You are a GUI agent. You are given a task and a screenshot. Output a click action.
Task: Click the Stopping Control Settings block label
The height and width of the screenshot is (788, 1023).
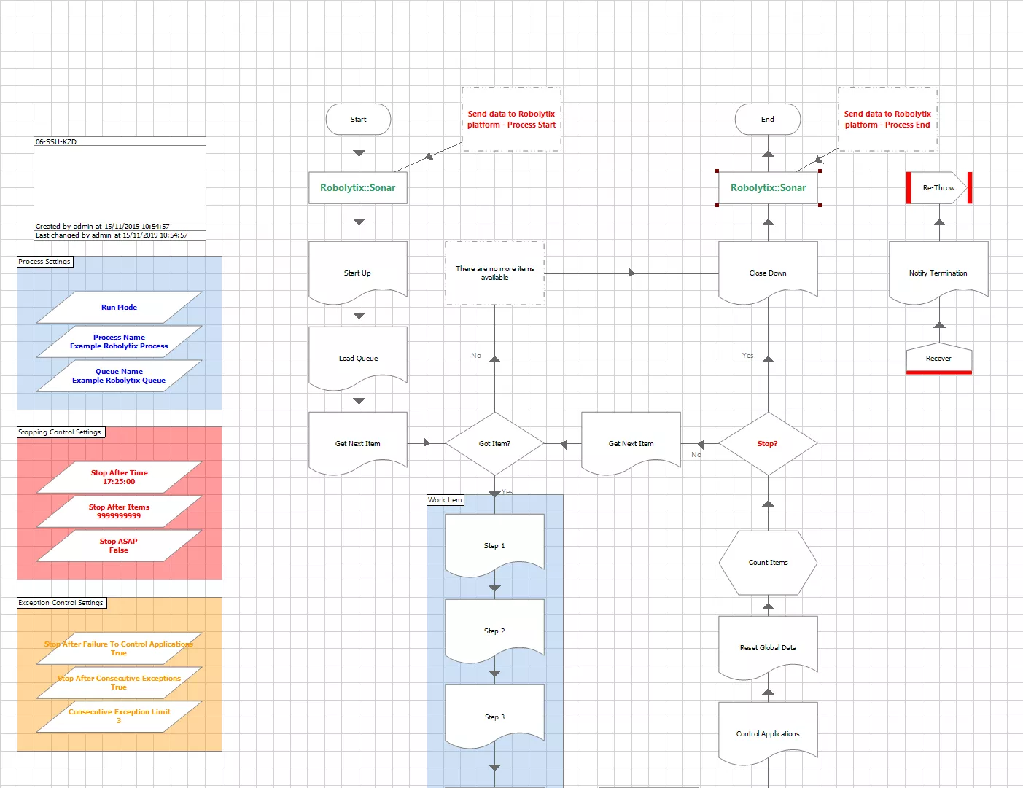tap(61, 432)
